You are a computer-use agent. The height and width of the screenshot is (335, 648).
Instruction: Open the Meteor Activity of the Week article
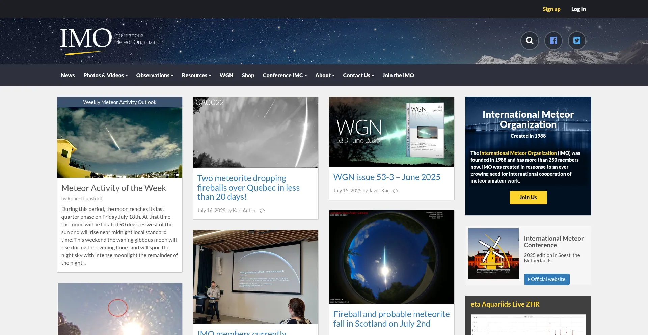pyautogui.click(x=114, y=188)
